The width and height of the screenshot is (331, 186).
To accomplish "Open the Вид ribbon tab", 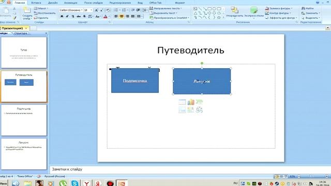I will (140, 3).
